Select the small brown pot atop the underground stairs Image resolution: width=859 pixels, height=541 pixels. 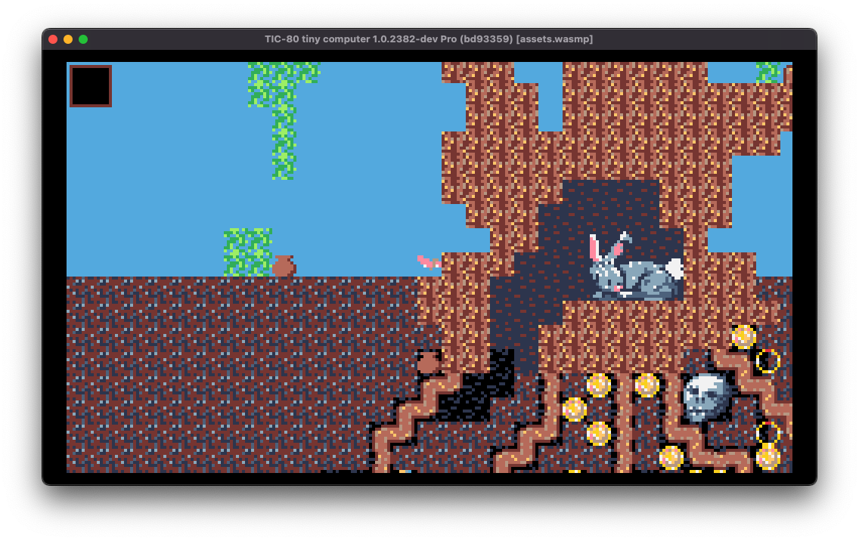pyautogui.click(x=429, y=361)
